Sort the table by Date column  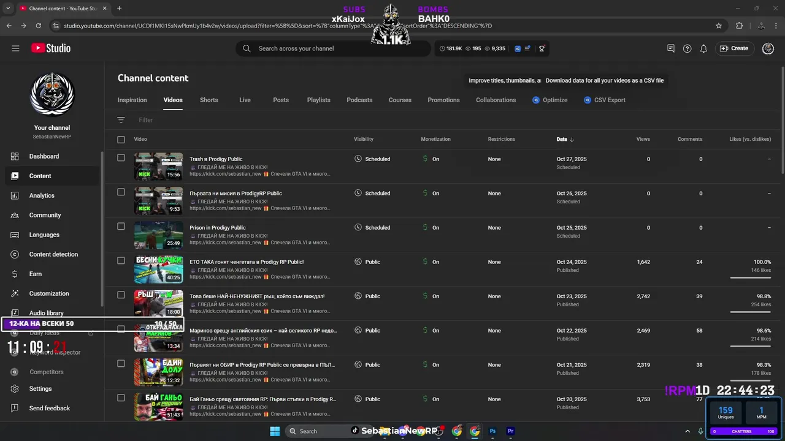click(x=565, y=140)
